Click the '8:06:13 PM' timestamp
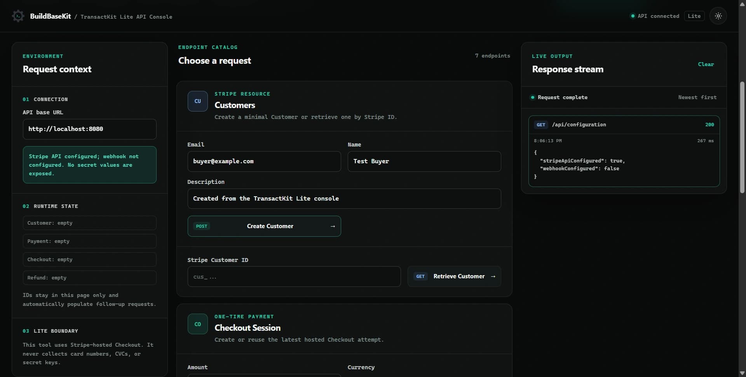This screenshot has width=746, height=377. [x=548, y=141]
